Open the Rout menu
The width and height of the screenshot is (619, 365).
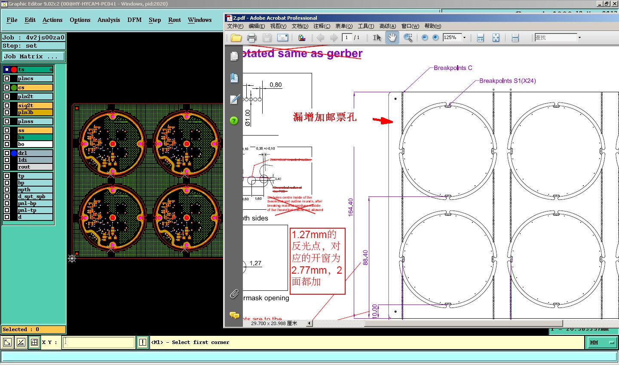175,20
